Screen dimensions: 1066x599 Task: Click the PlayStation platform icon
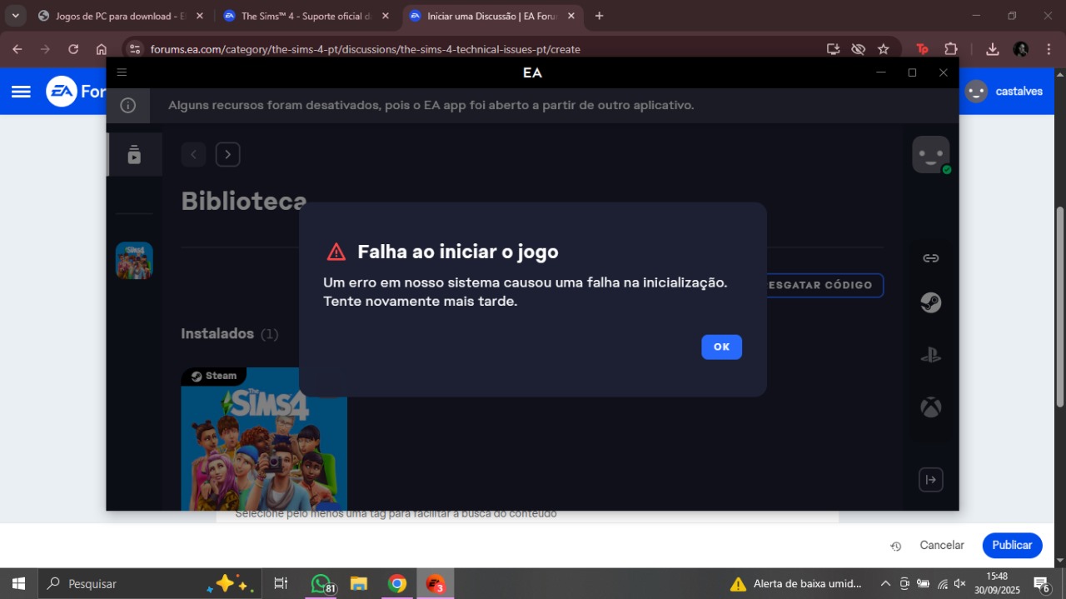[930, 356]
